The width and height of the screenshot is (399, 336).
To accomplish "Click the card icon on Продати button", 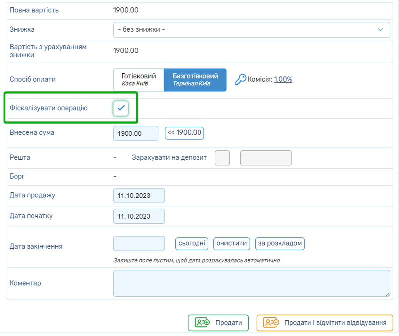I will click(202, 323).
